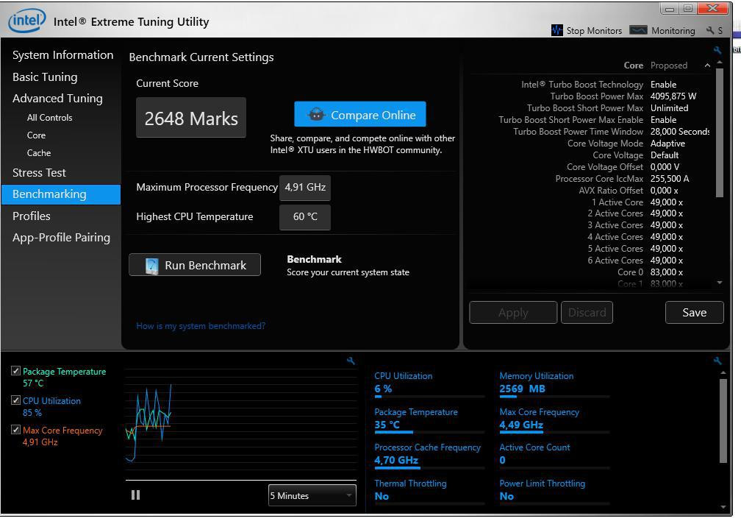Viewport: 741px width, 524px height.
Task: Pause the monitoring graph
Action: click(x=135, y=495)
